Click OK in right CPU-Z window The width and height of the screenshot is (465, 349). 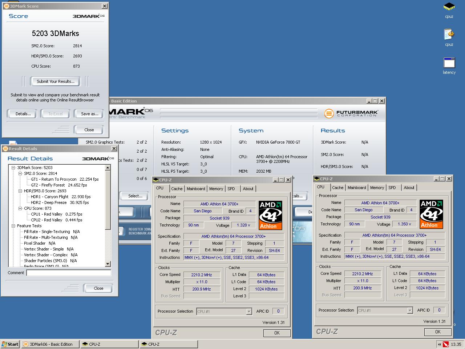point(438,332)
